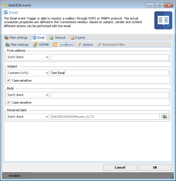
Task: Click the From address text field
Action: pyautogui.click(x=110, y=57)
